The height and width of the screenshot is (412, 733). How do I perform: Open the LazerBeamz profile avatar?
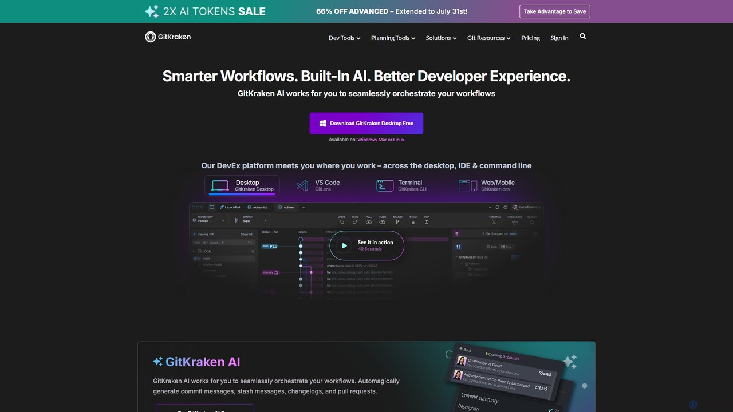(515, 207)
